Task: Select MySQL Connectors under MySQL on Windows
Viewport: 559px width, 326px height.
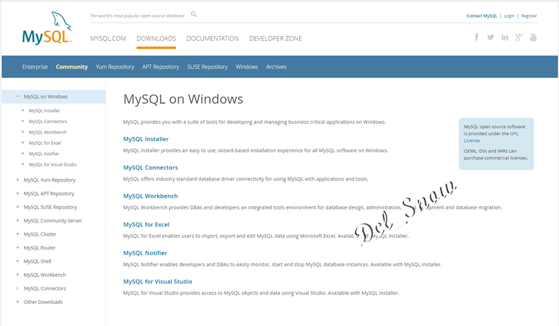Action: [x=48, y=122]
